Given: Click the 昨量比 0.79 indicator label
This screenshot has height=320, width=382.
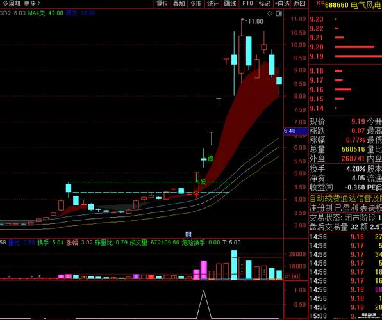Looking at the screenshot, I should click(x=111, y=243).
